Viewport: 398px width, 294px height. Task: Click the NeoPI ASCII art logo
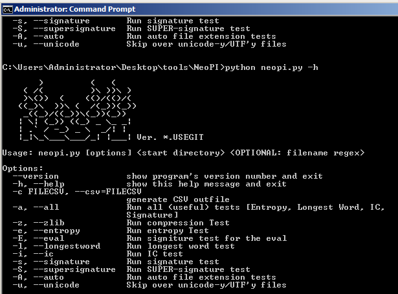click(78, 109)
